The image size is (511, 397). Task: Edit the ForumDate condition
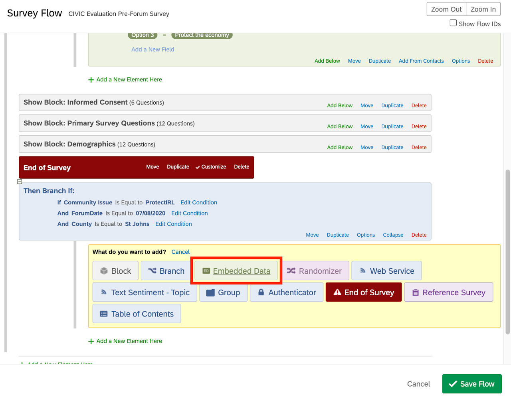click(189, 213)
